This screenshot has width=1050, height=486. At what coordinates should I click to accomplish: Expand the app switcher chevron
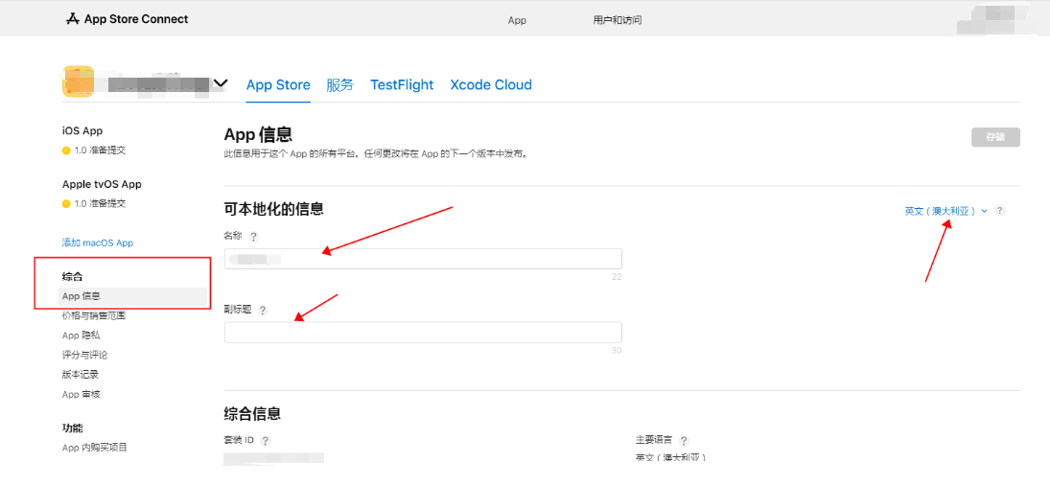pos(221,83)
